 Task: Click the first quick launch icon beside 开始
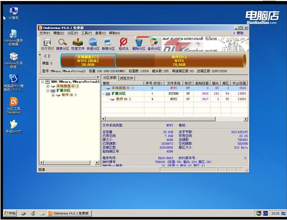(x=23, y=213)
